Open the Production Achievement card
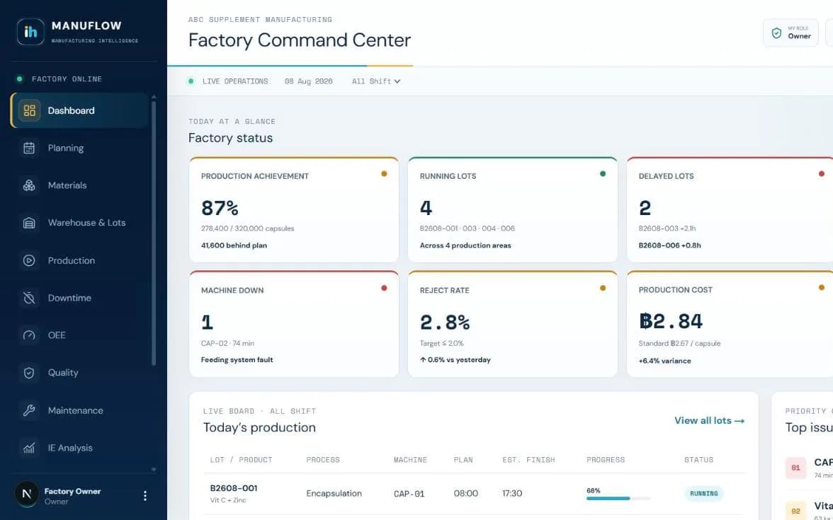833x520 pixels. click(294, 209)
